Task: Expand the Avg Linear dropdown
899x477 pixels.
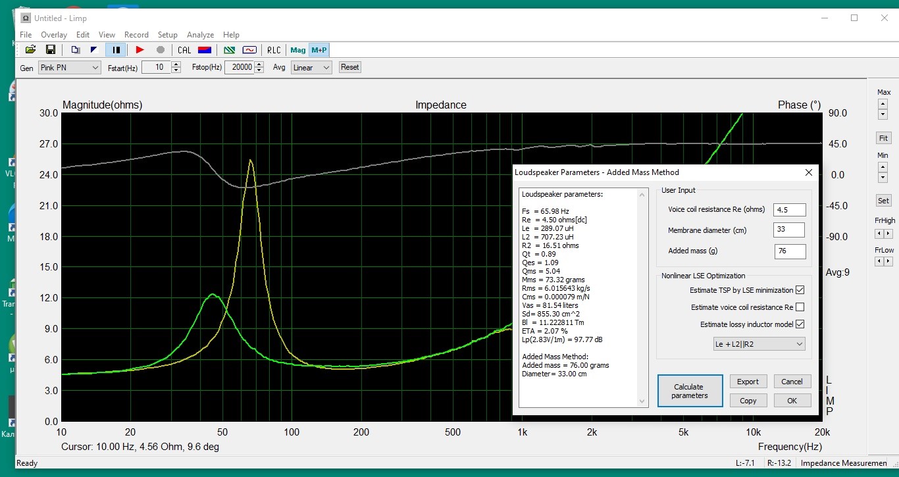Action: (x=311, y=68)
